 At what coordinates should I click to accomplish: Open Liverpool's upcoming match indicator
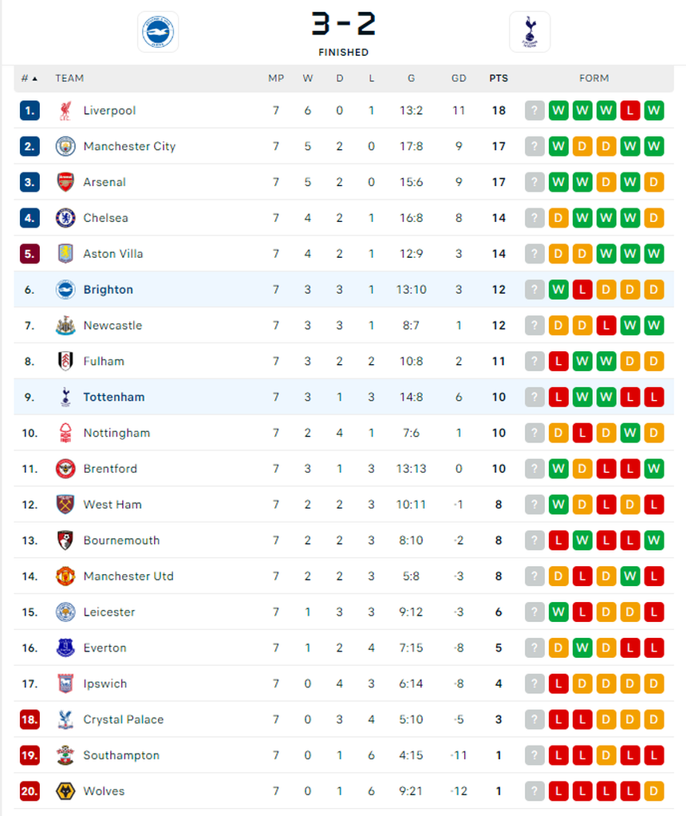tap(534, 110)
